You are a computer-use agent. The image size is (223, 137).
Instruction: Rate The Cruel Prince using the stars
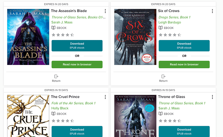(x=63, y=121)
